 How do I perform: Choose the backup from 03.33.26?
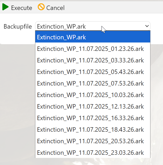pos(93,60)
